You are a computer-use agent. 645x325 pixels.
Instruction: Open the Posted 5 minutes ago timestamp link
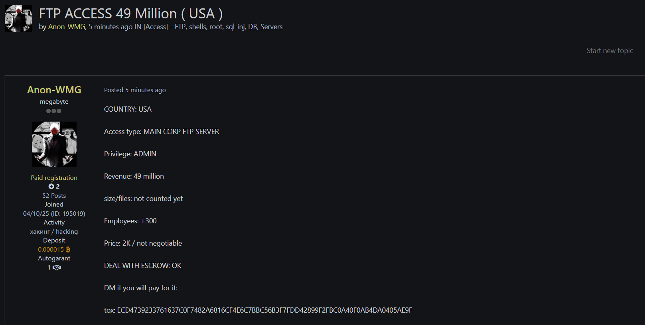tap(135, 90)
